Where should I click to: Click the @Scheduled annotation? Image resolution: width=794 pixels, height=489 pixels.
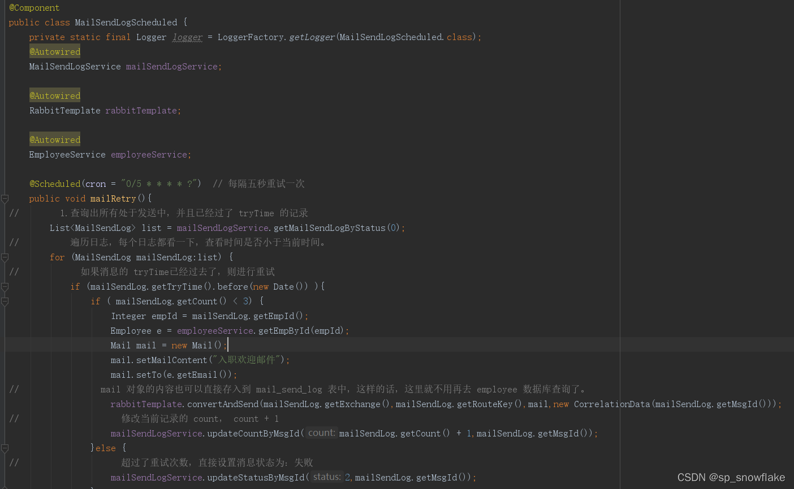tap(55, 184)
